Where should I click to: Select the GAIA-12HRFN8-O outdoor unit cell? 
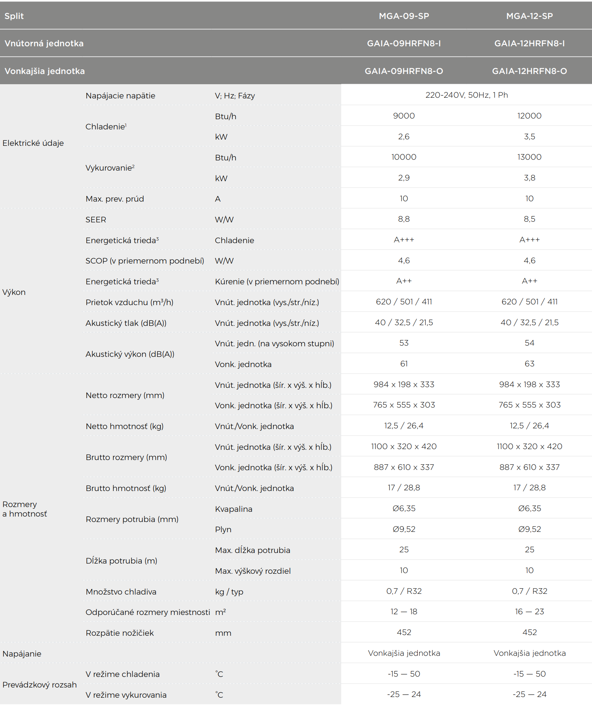[x=529, y=71]
